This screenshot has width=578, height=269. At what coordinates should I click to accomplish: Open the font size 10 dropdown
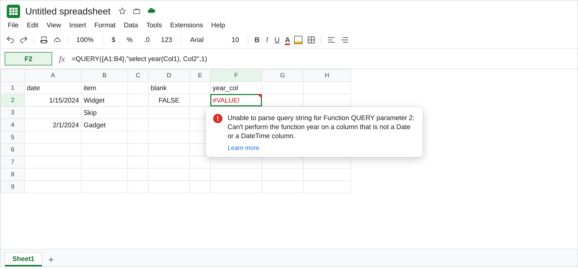pyautogui.click(x=235, y=40)
